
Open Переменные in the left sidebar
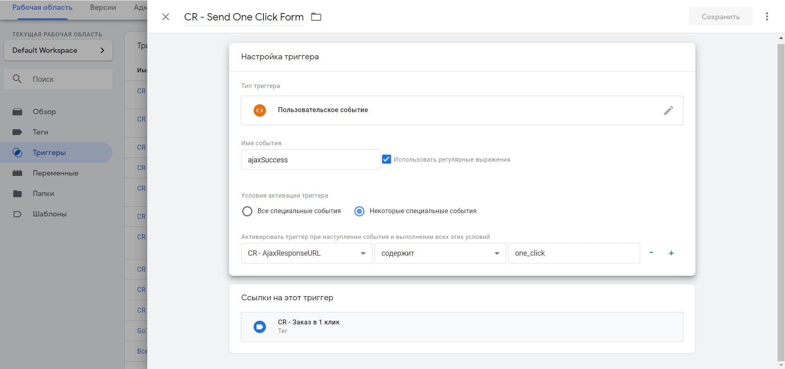(55, 173)
